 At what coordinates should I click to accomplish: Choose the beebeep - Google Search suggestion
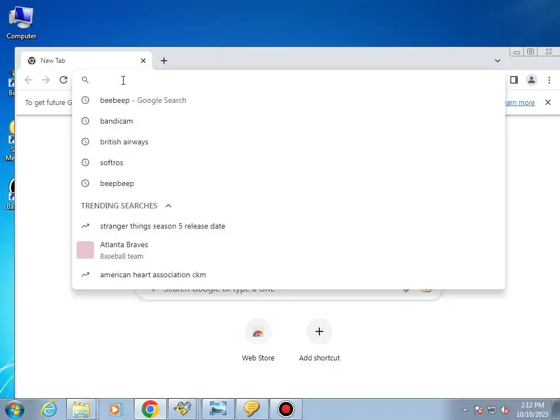tap(289, 101)
